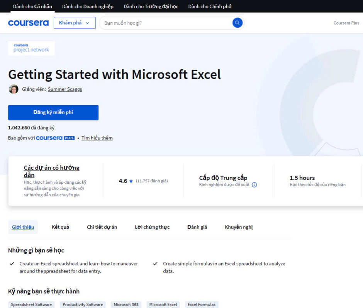The height and width of the screenshot is (308, 363).
Task: Click instructor Summer Scaggs avatar photo
Action: pyautogui.click(x=14, y=89)
